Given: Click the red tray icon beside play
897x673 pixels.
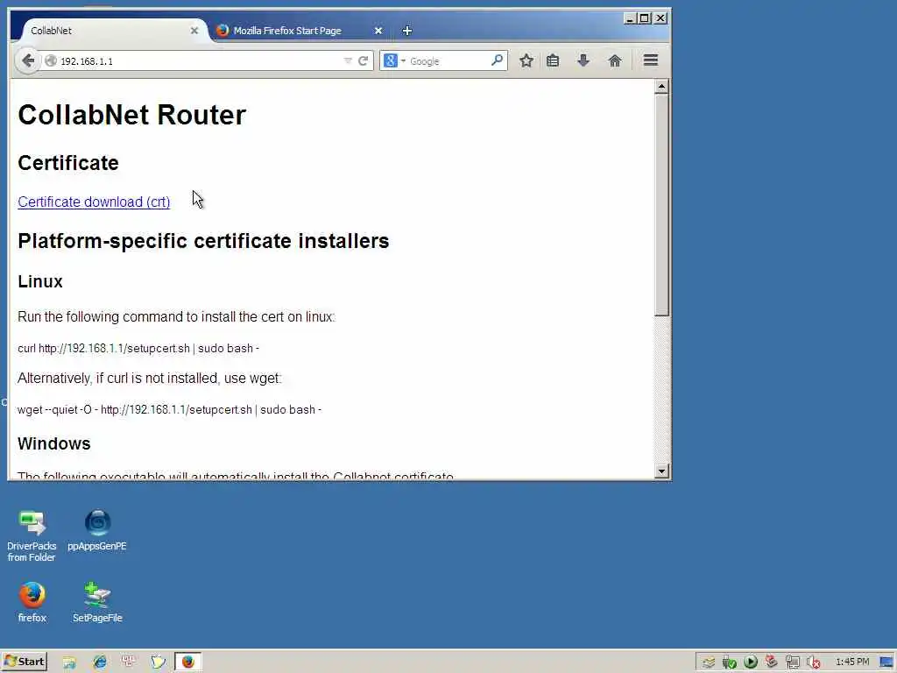Looking at the screenshot, I should point(771,662).
